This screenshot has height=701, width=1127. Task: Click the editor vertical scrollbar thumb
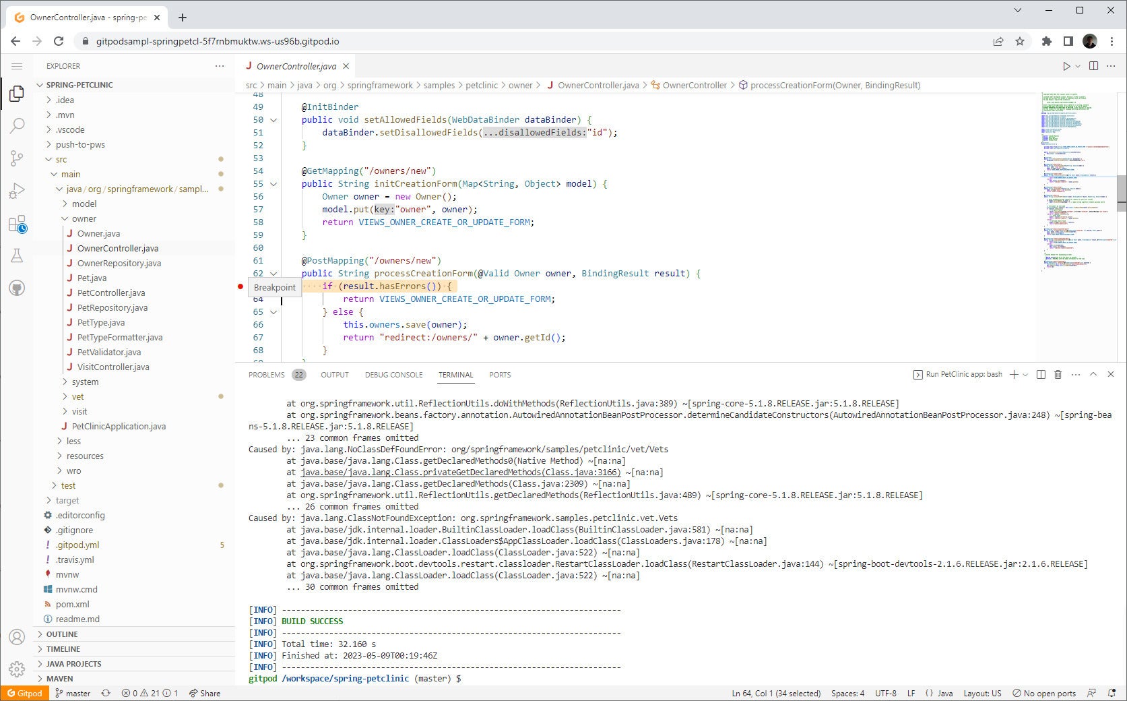click(1121, 193)
